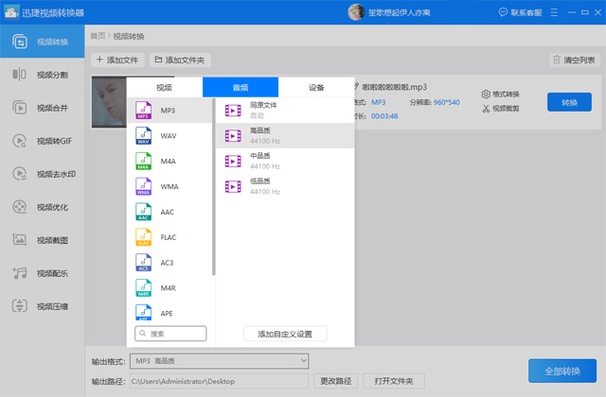Choose the 低品质 44100 Hz option
Screen dimensions: 606x397
tap(285, 186)
